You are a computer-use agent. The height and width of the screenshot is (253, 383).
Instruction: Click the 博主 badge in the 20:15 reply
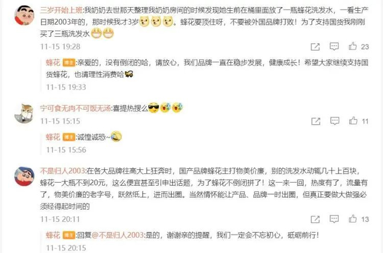(69, 235)
